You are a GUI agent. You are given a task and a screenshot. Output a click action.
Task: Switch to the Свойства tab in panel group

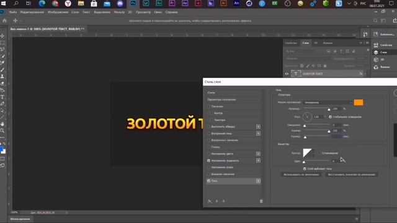291,43
